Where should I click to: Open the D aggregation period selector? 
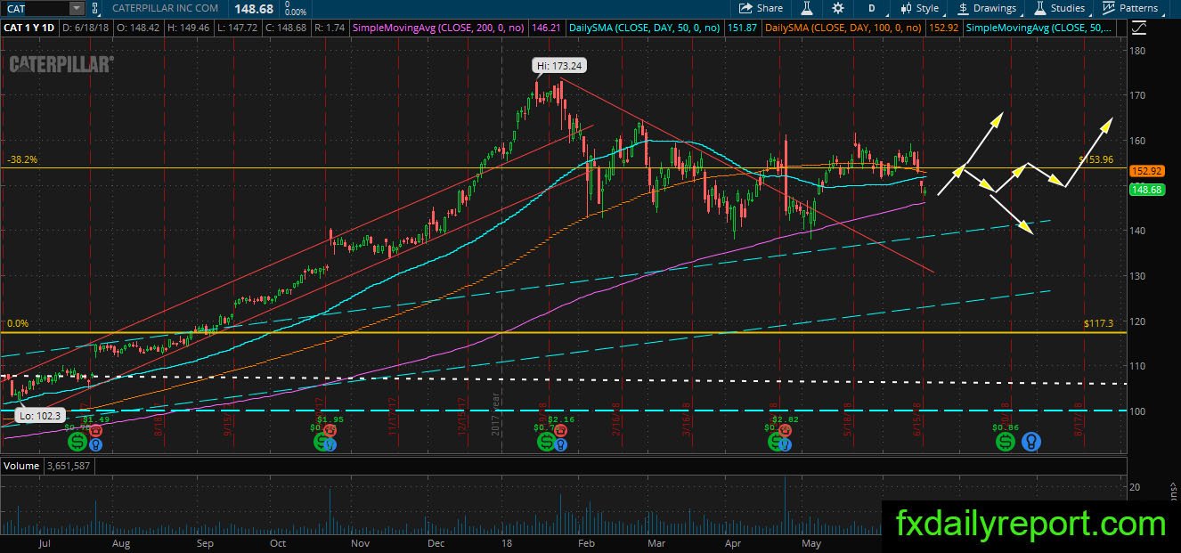(872, 8)
